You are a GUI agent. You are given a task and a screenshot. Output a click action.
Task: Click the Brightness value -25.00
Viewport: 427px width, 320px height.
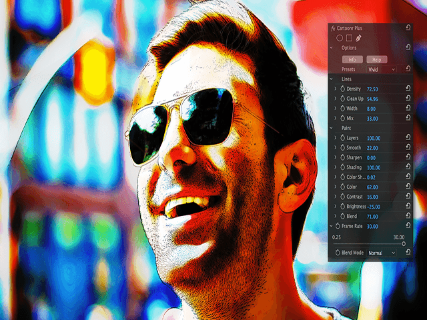374,207
